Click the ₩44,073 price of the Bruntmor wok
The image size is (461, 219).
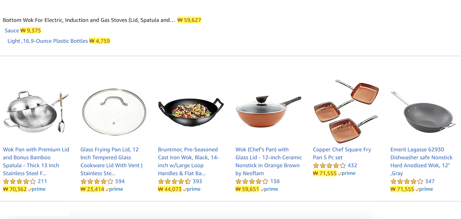coord(170,189)
